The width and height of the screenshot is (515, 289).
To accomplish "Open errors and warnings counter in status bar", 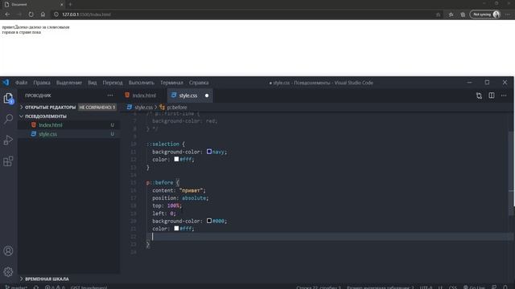I will pyautogui.click(x=55, y=287).
